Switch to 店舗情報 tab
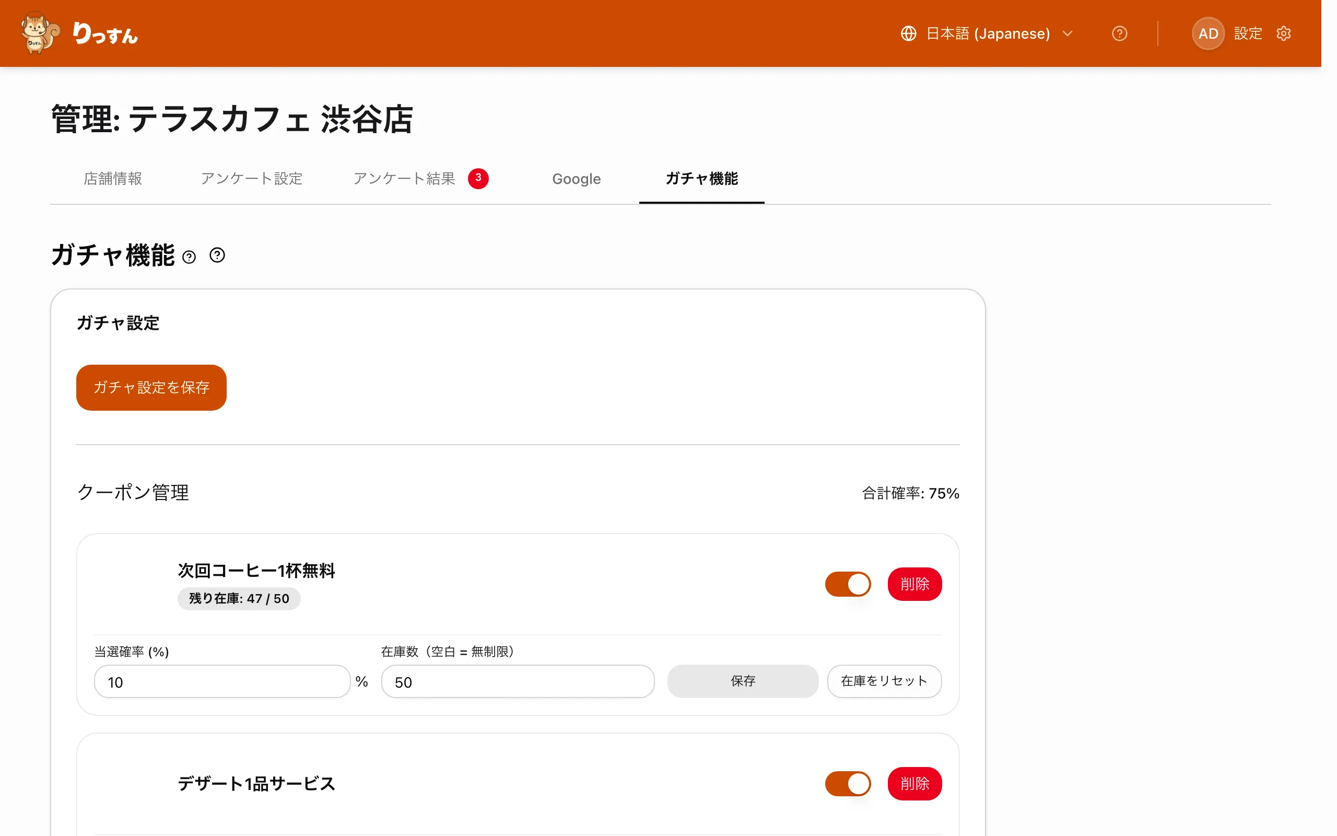1337x836 pixels. click(x=113, y=179)
